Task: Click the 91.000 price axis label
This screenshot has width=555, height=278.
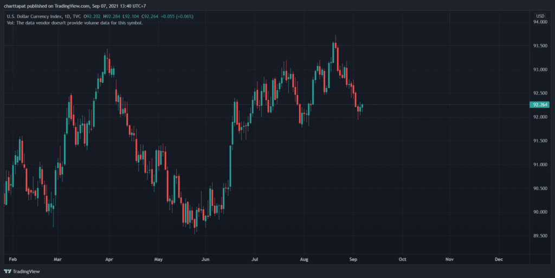Action: [x=540, y=164]
